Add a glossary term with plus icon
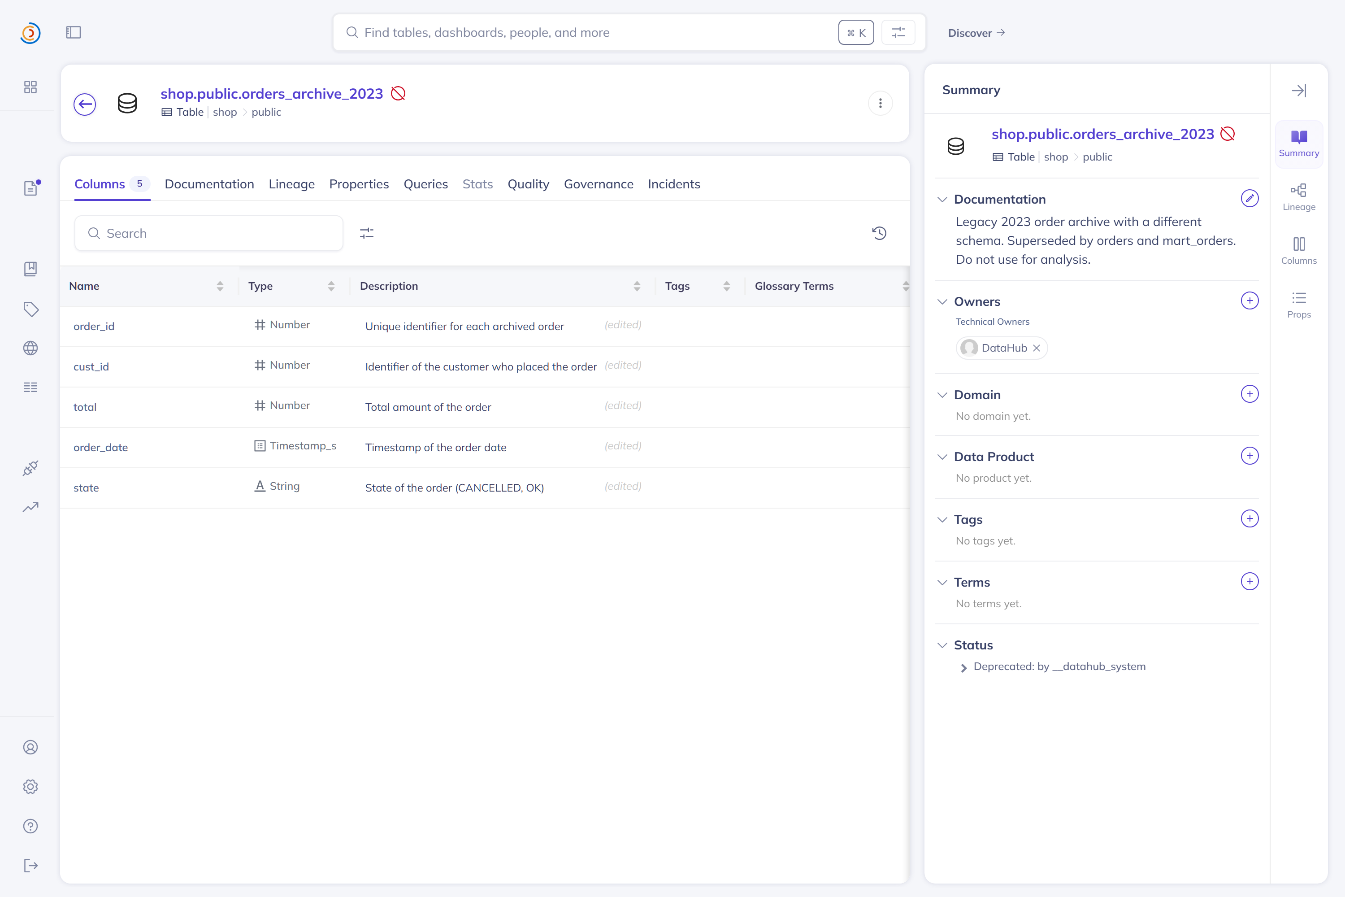Screen dimensions: 1345x897 (1250, 581)
